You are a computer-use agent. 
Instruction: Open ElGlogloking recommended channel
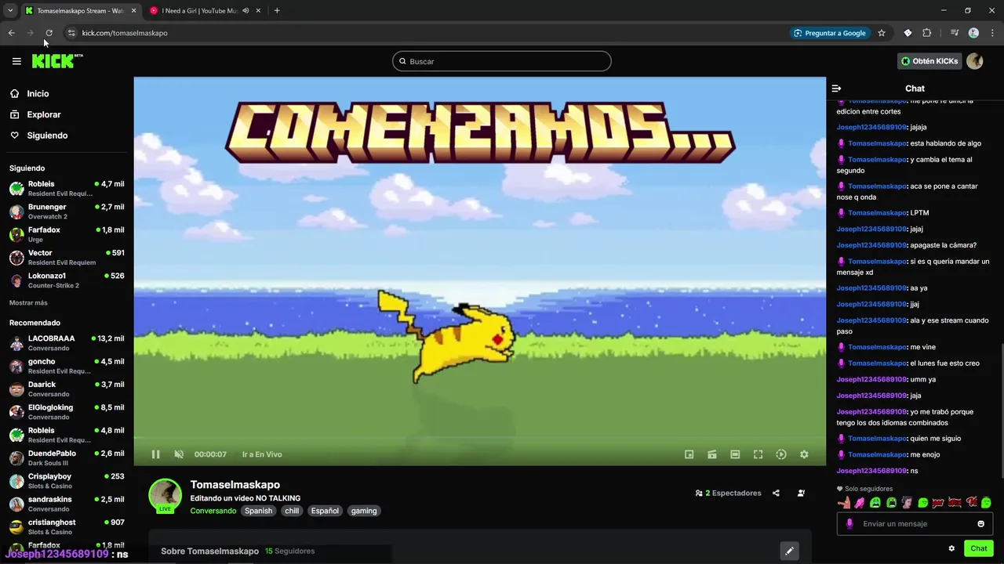(67, 412)
